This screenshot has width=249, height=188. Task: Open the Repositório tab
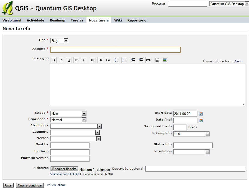[x=137, y=20]
